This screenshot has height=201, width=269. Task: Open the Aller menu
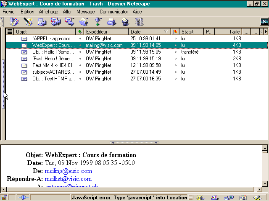coord(67,12)
